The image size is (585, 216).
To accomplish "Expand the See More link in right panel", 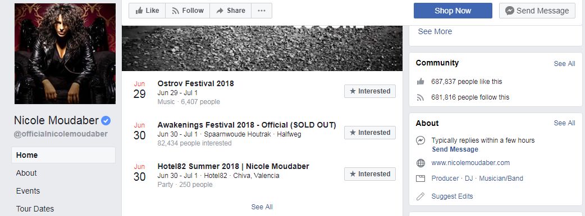I will 435,31.
